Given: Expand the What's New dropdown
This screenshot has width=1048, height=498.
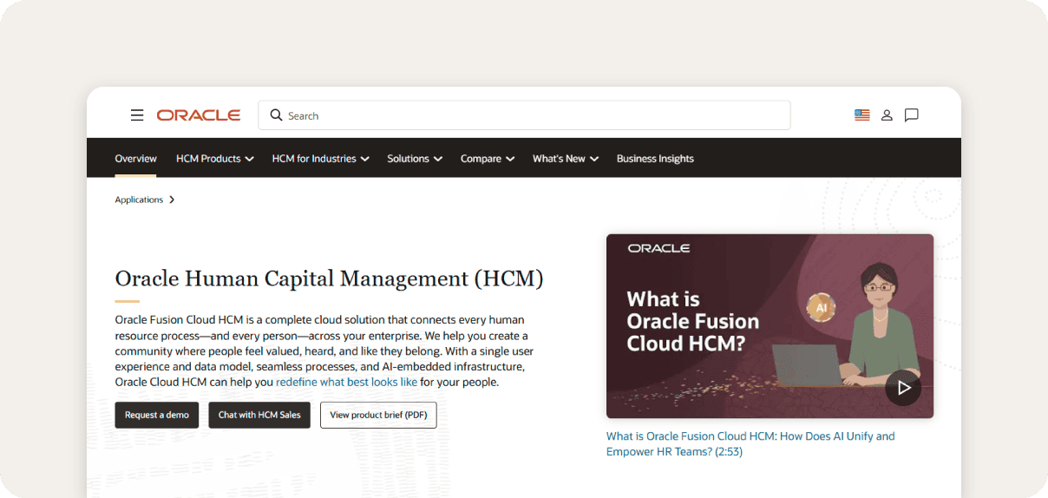Looking at the screenshot, I should 566,159.
